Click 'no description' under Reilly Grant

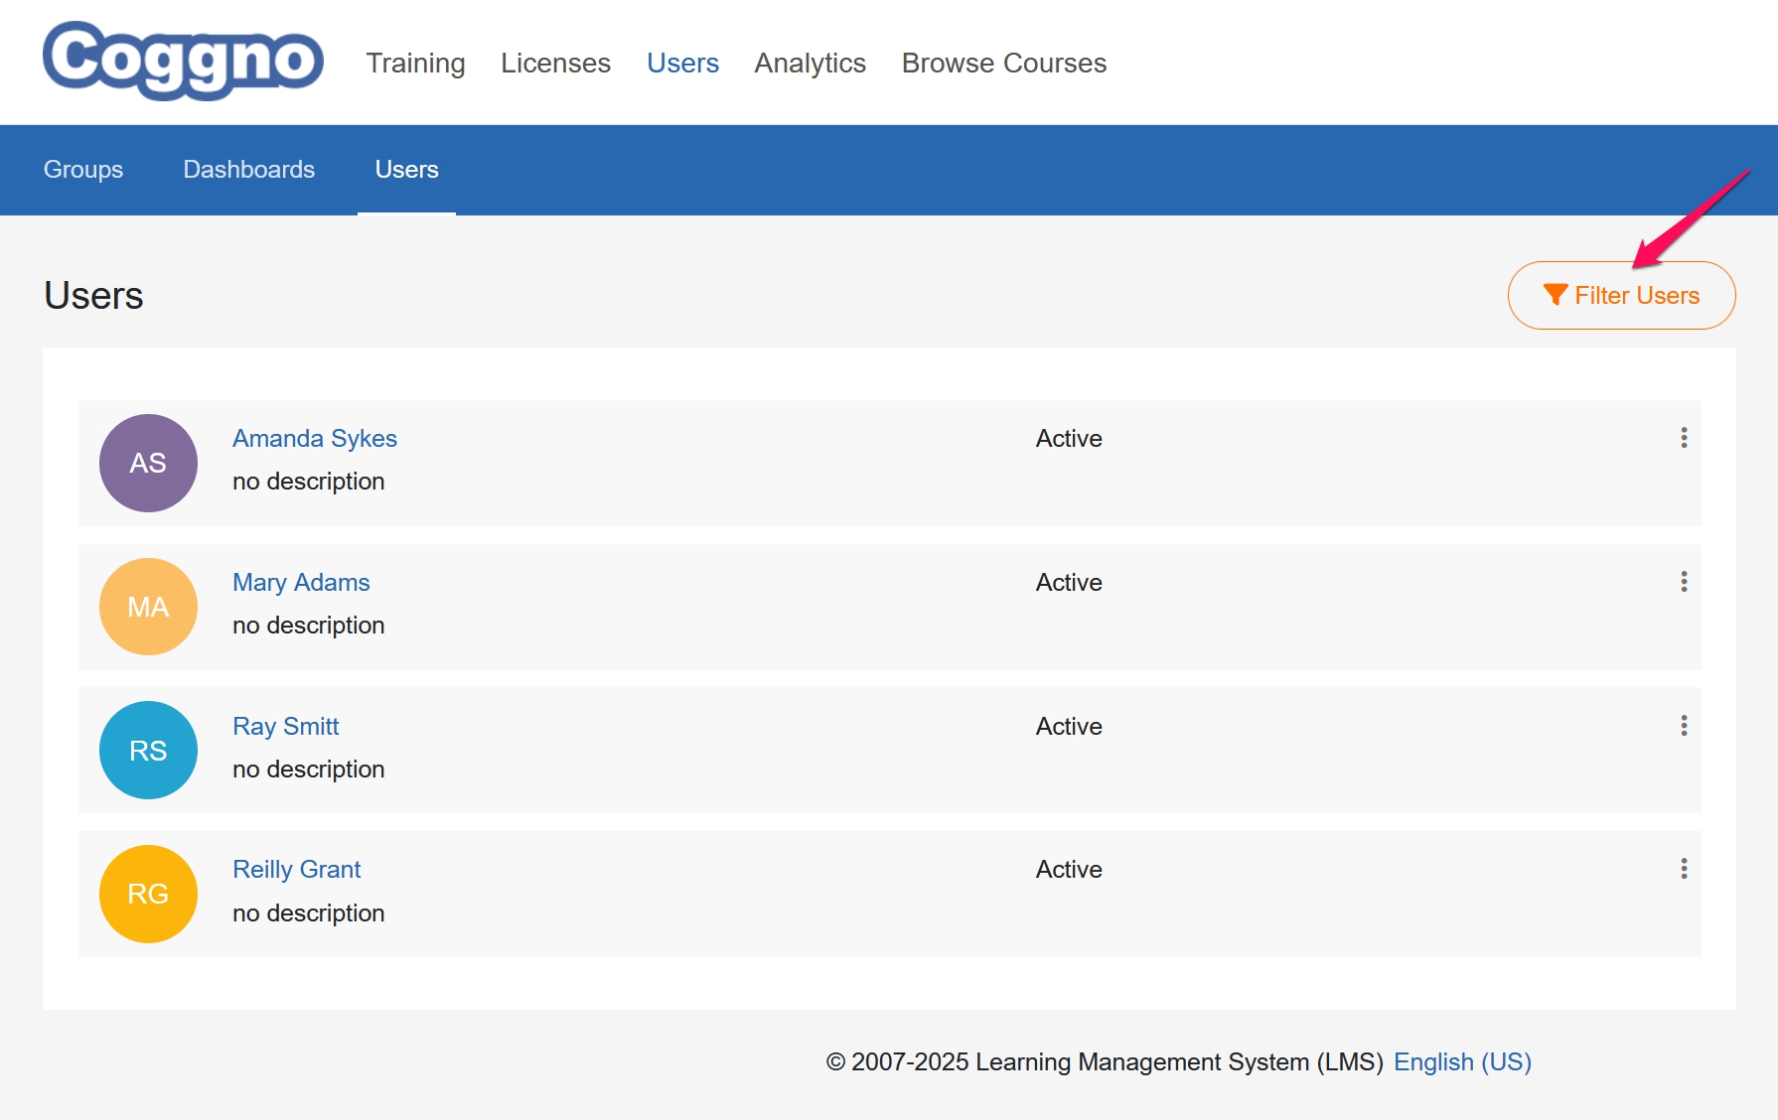tap(308, 913)
